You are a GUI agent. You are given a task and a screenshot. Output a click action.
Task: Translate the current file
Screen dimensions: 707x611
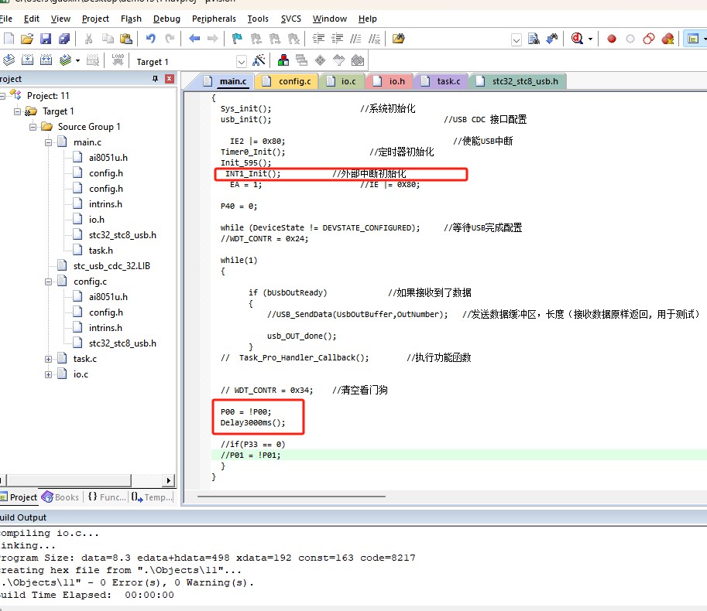tap(9, 60)
